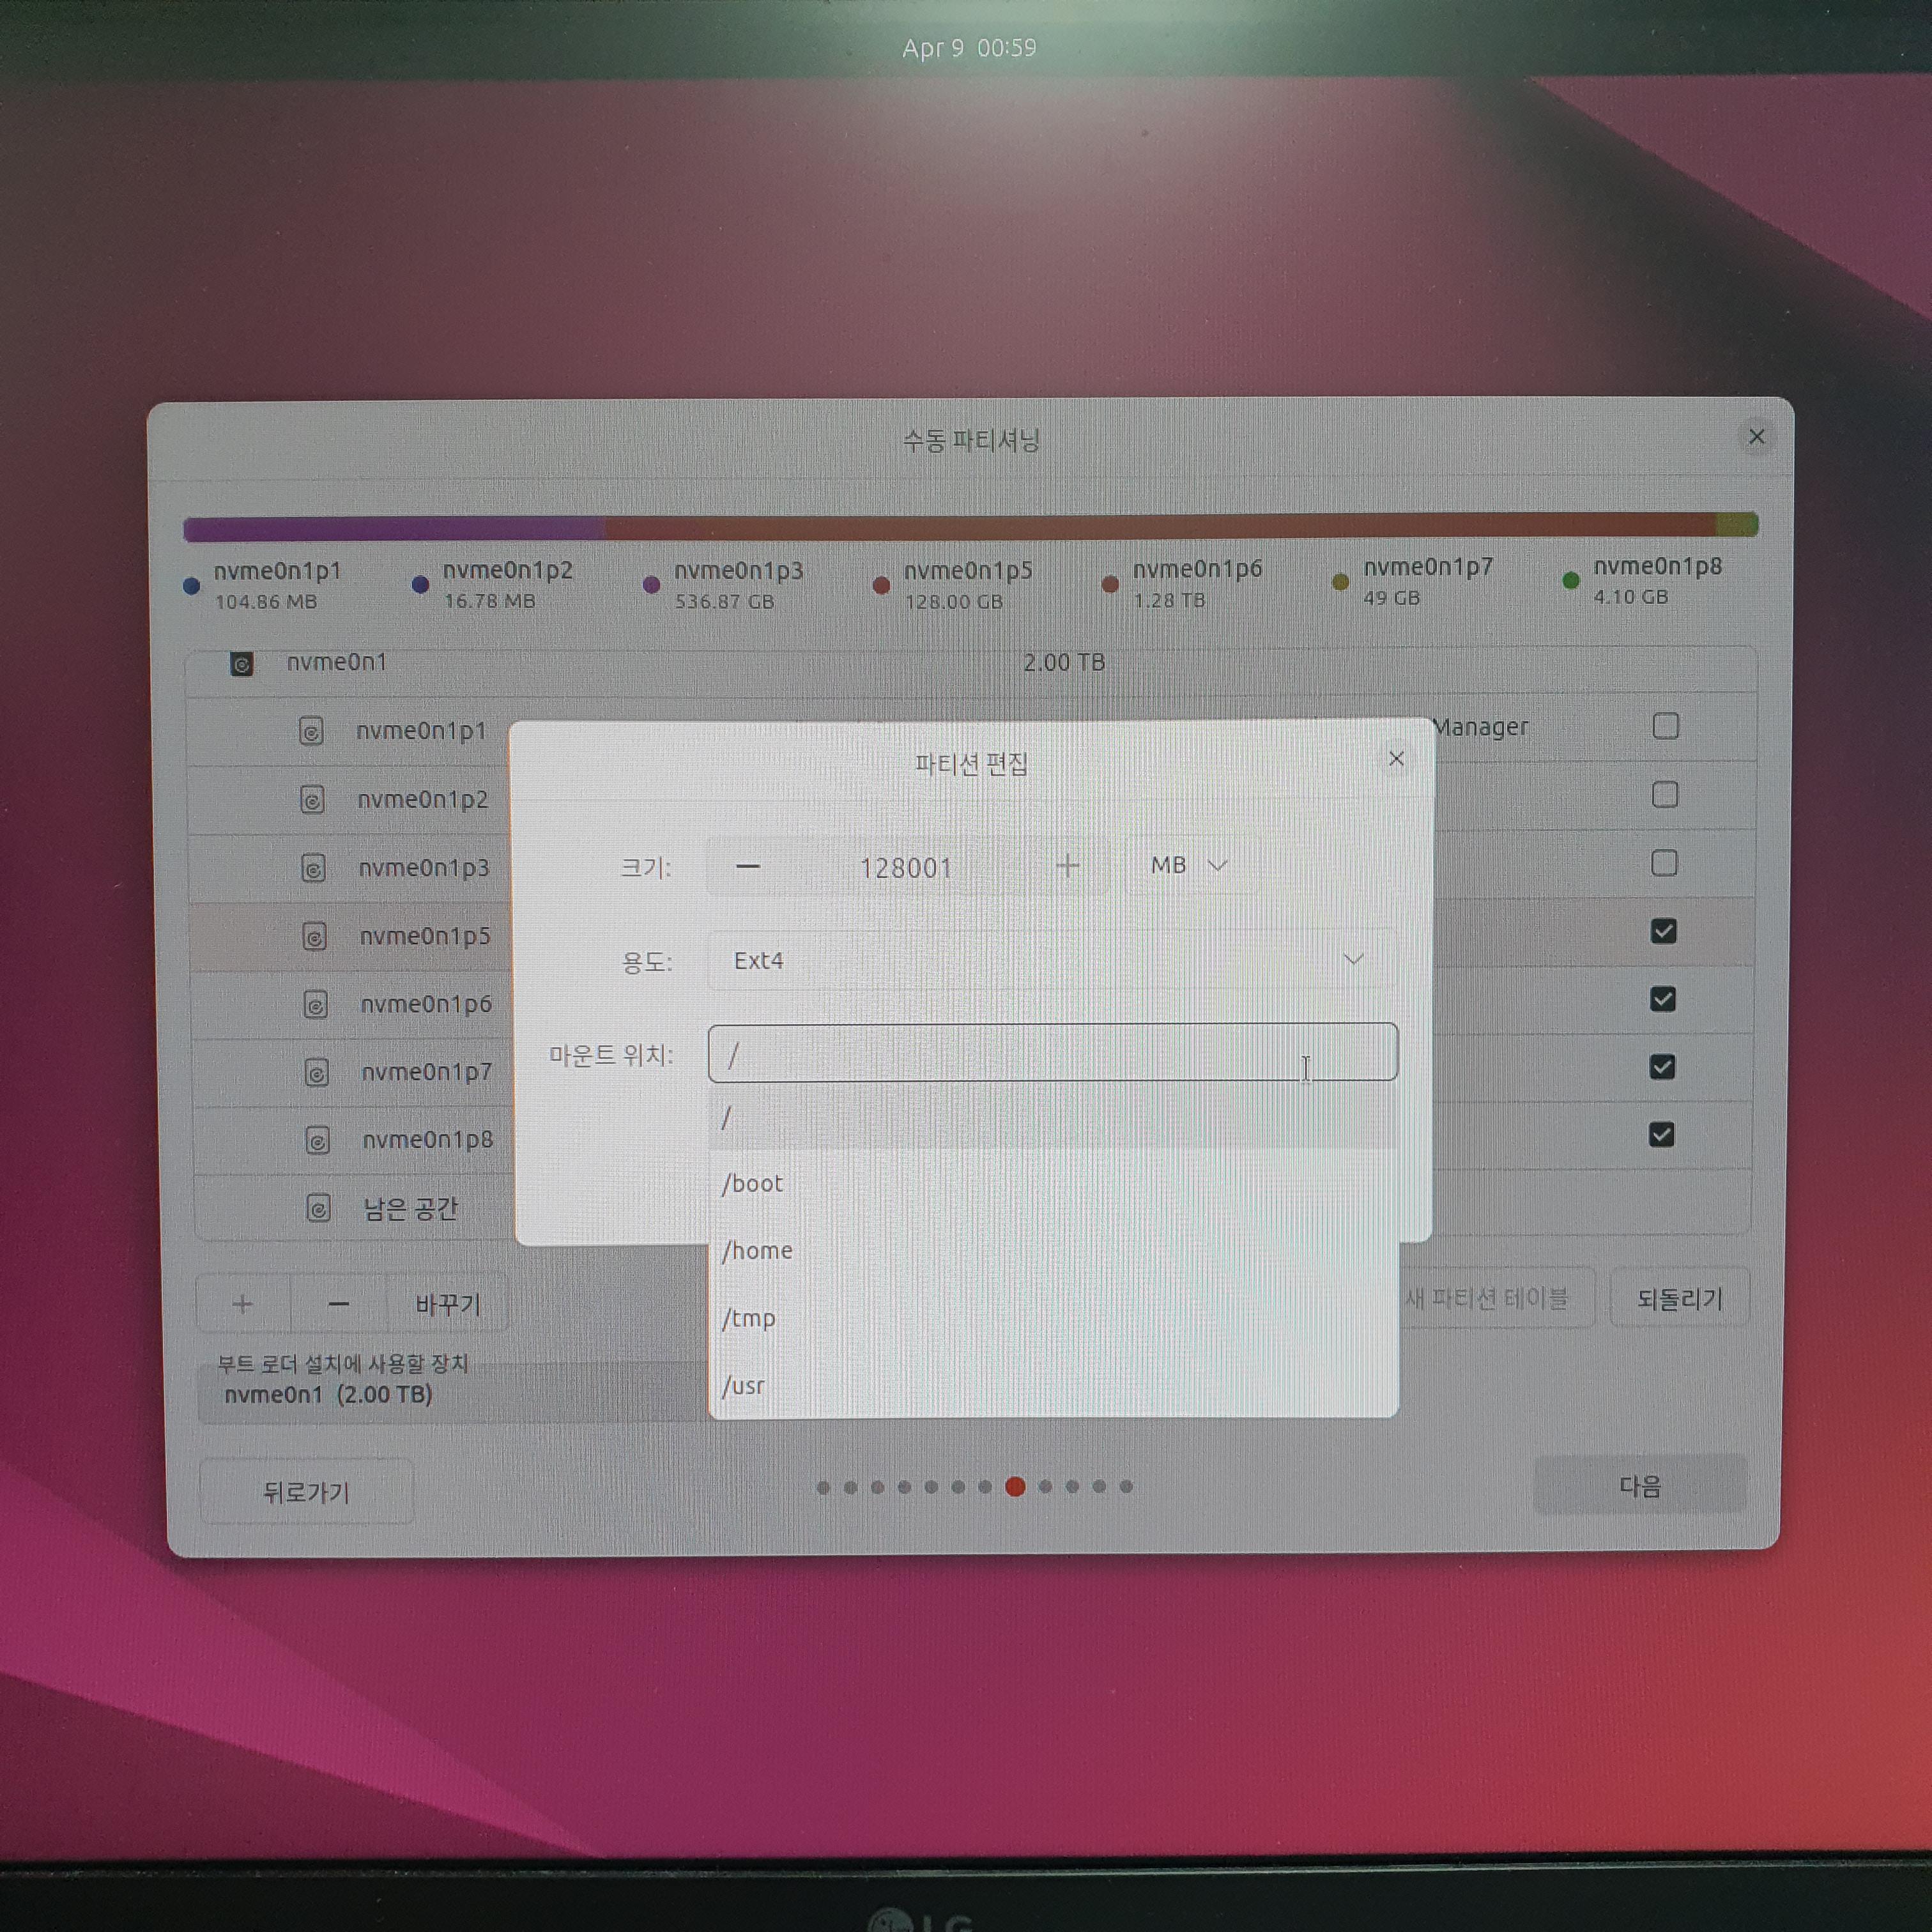This screenshot has height=1932, width=1932.
Task: Click the nvme0n1p2 legend dot
Action: click(x=421, y=585)
